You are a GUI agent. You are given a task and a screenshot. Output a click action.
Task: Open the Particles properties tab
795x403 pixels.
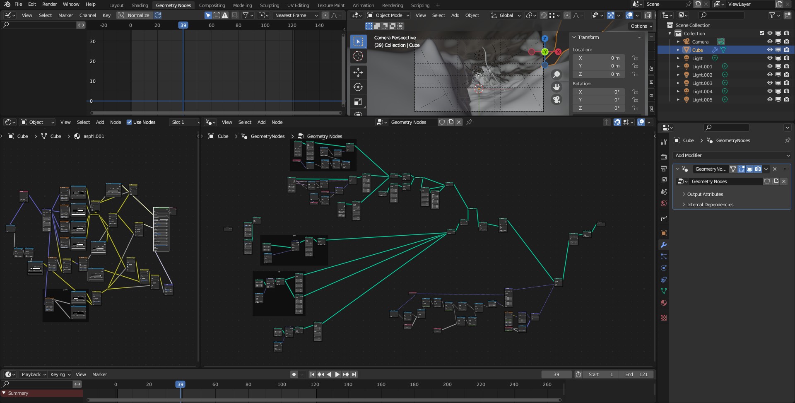664,256
